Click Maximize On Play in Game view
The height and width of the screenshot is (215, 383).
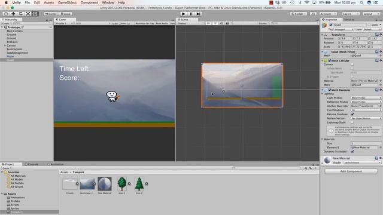point(145,23)
